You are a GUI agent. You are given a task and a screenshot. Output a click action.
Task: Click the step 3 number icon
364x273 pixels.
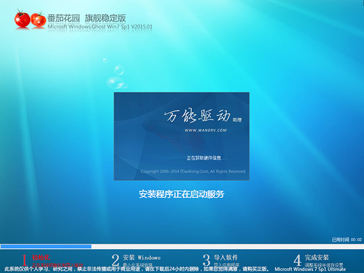[206, 260]
